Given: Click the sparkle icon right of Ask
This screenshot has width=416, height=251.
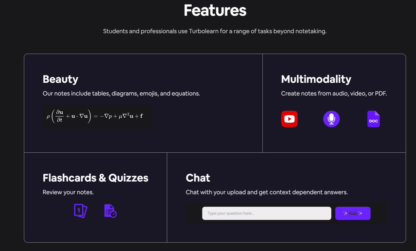Looking at the screenshot, I should [x=360, y=213].
